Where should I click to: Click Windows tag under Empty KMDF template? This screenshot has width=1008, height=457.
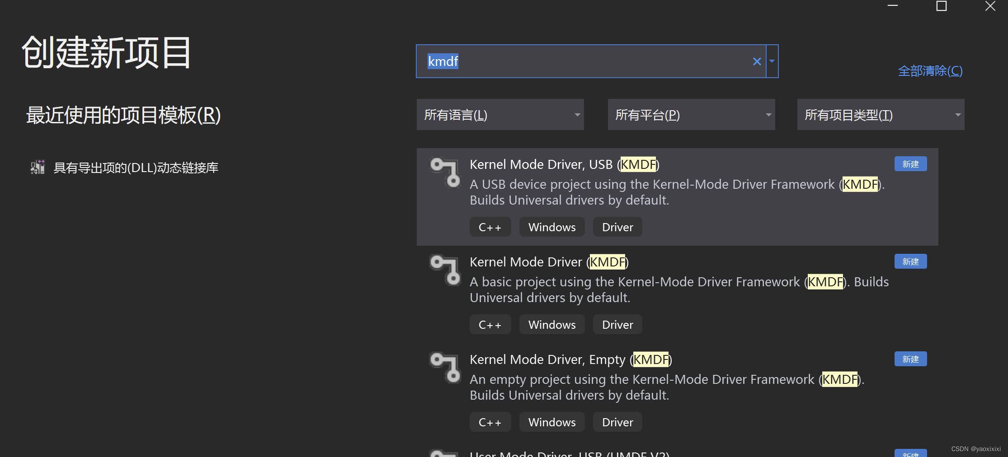552,422
